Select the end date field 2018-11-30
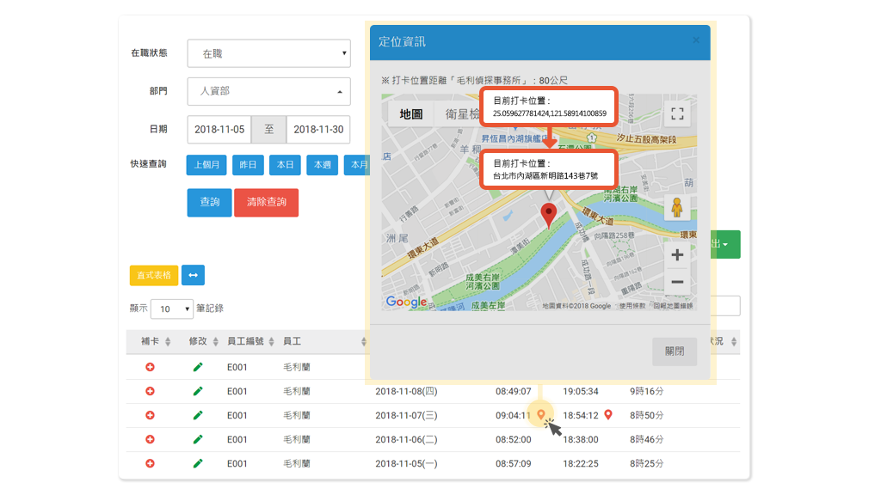Image resolution: width=881 pixels, height=495 pixels. click(318, 130)
